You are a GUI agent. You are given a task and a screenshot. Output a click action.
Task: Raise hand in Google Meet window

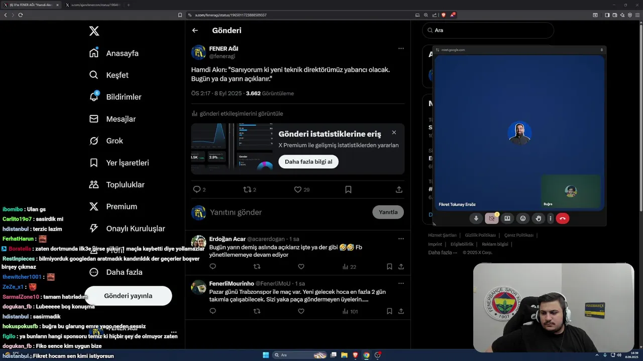pos(539,218)
